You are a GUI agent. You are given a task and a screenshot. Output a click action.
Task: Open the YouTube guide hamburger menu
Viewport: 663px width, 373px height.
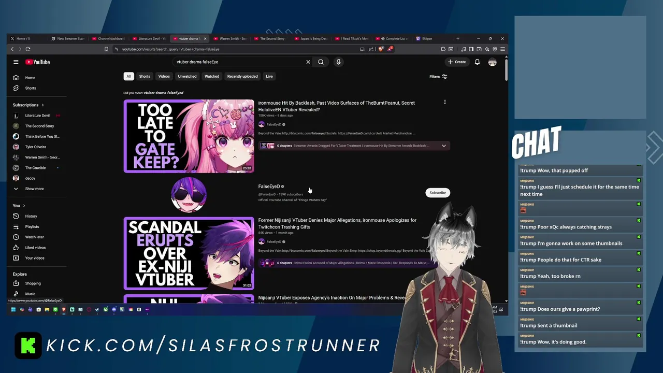pyautogui.click(x=16, y=62)
